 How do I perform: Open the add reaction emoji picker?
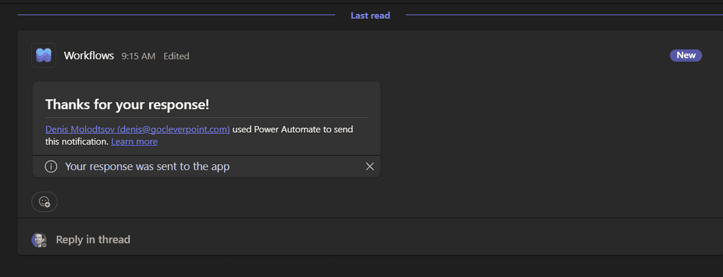click(44, 202)
